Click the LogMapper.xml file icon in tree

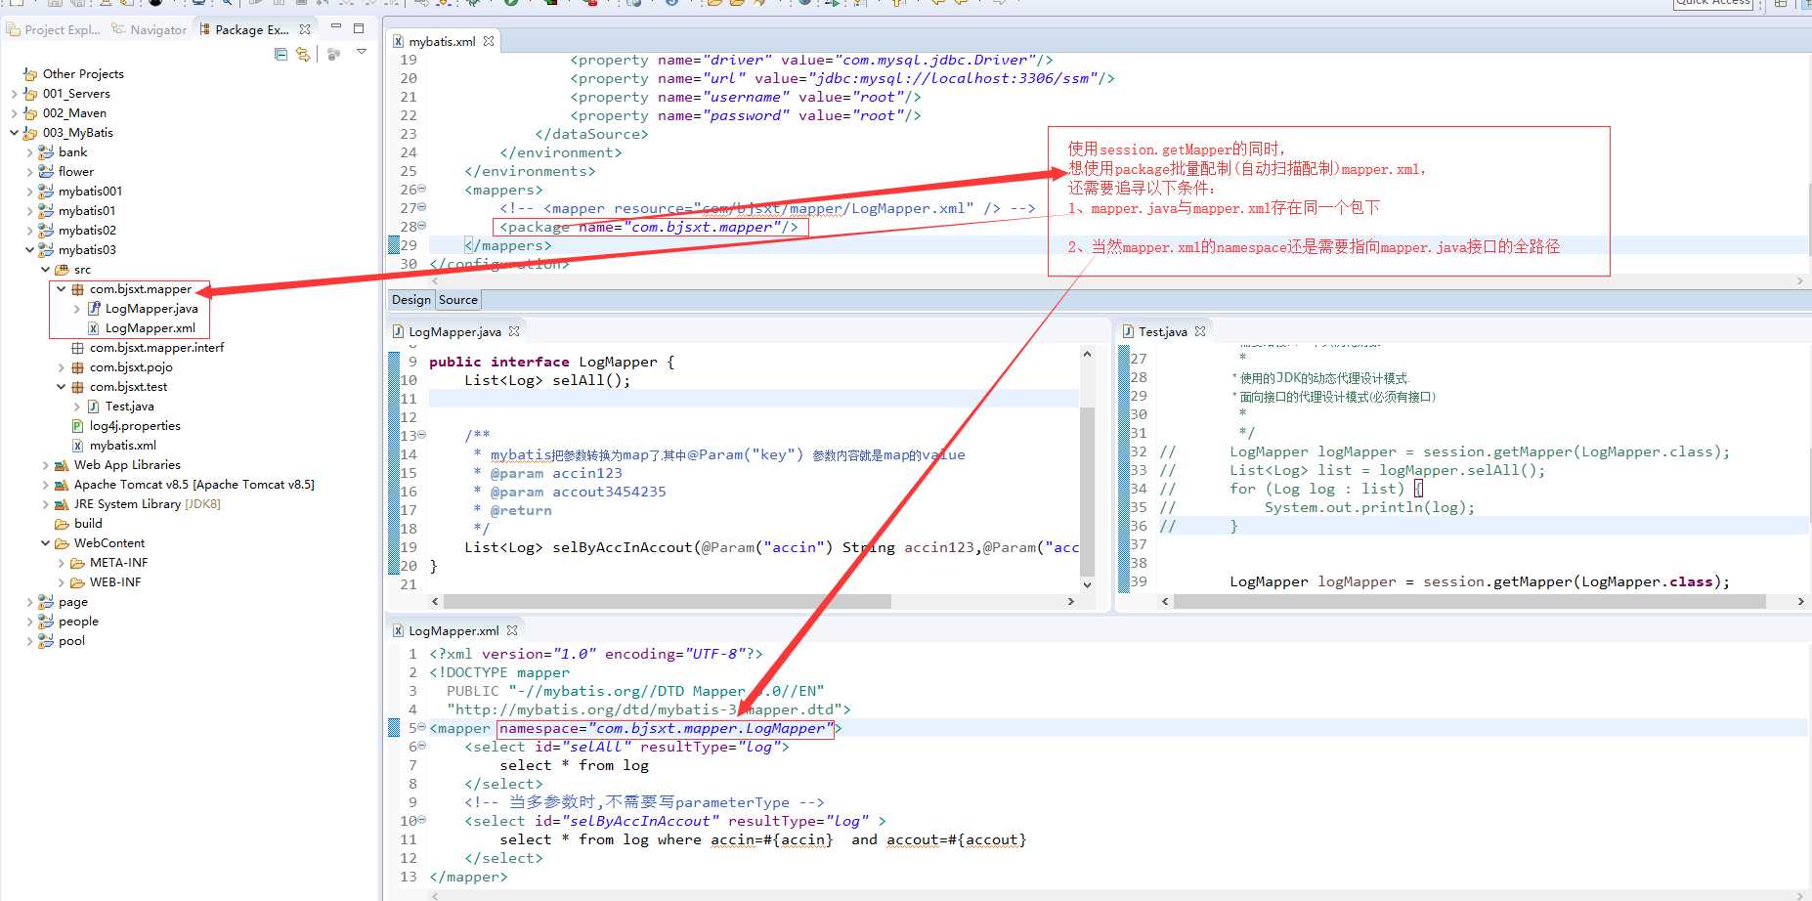pos(93,328)
